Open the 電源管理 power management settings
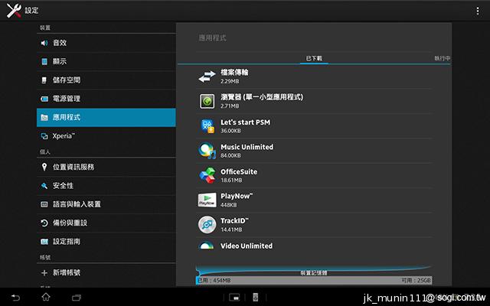This screenshot has height=306, width=490. 106,99
